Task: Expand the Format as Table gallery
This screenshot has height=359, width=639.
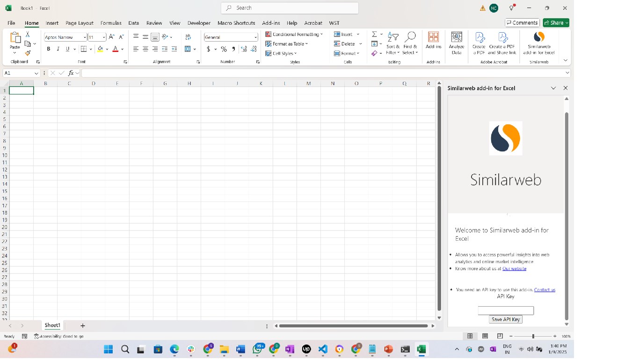Action: click(287, 44)
